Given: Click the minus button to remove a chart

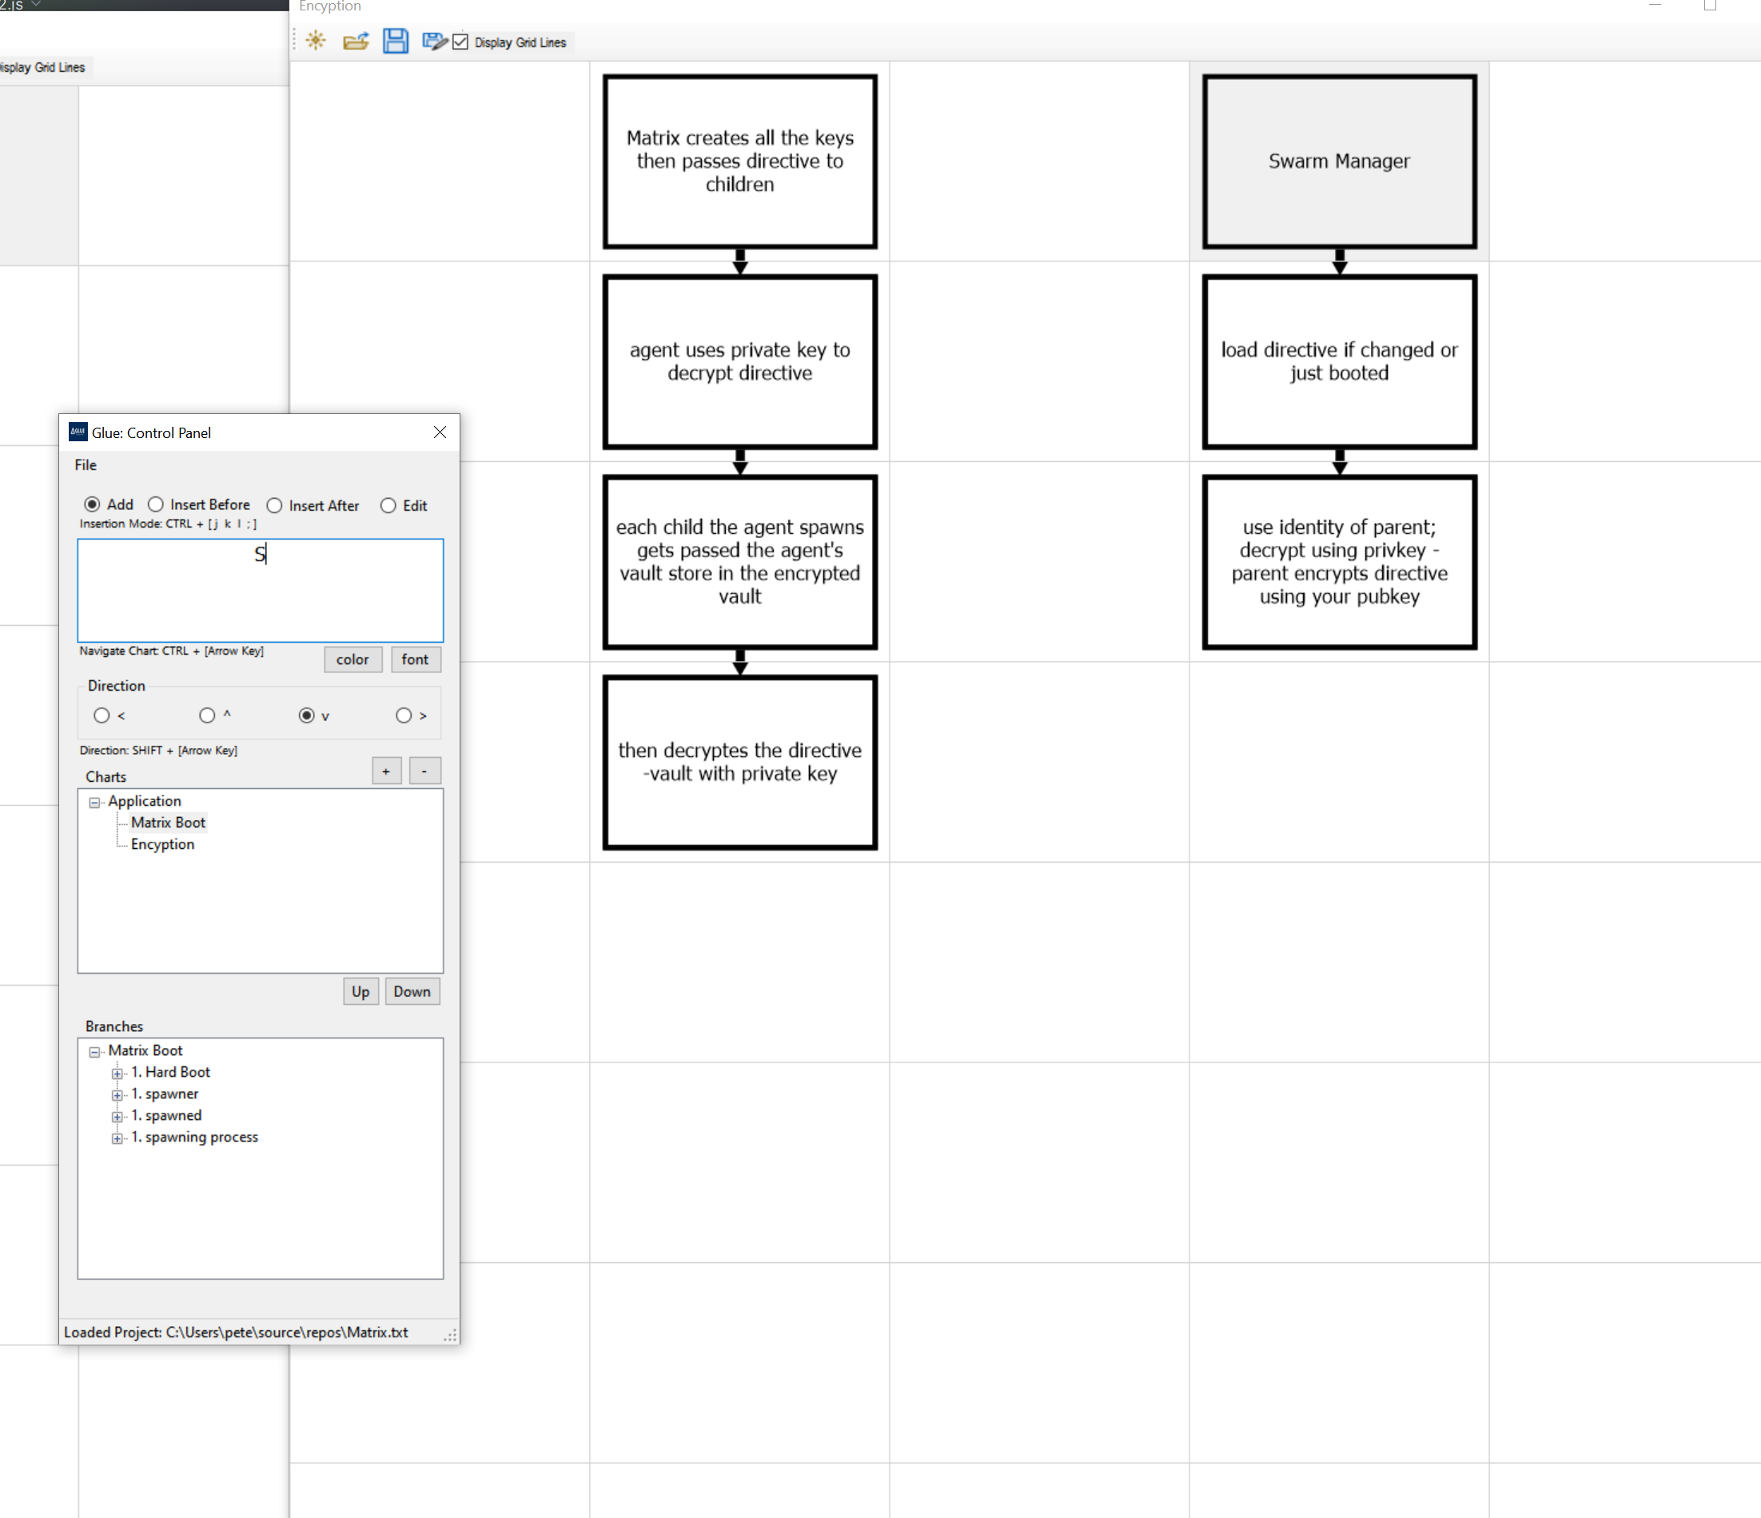Looking at the screenshot, I should 424,771.
